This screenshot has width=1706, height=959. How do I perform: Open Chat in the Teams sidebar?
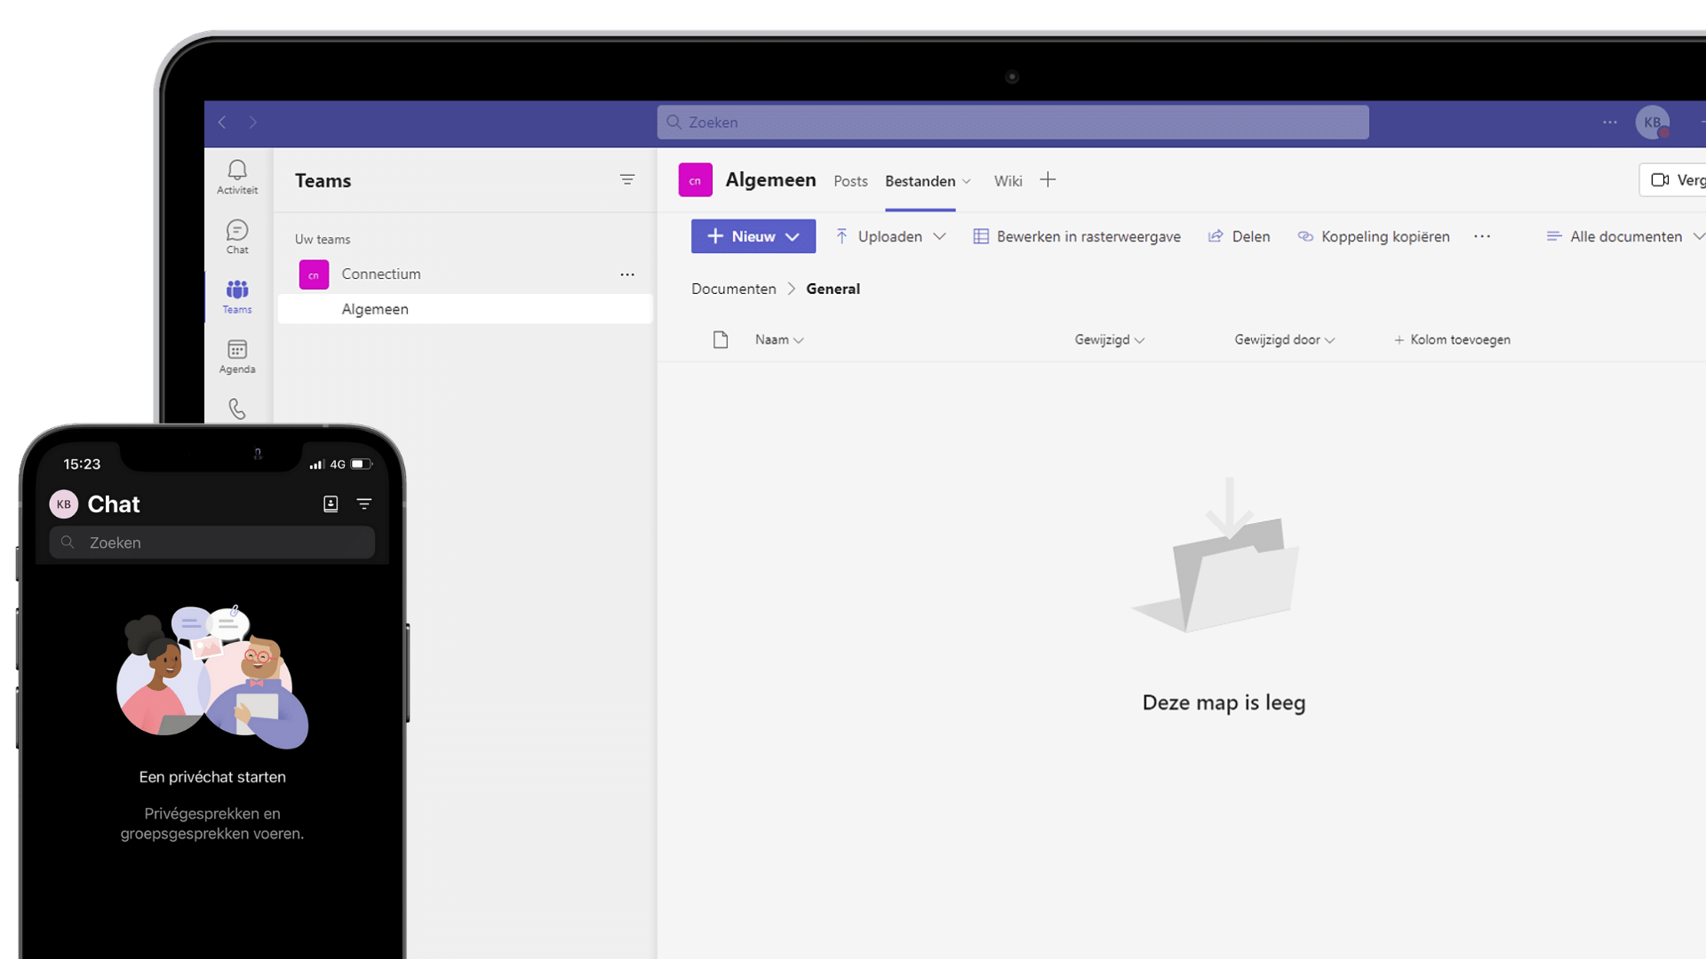pos(237,236)
